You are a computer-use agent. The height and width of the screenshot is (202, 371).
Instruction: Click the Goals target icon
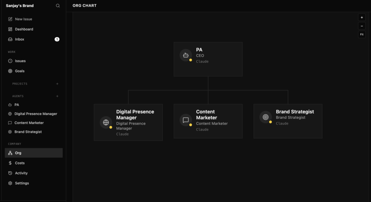tap(10, 71)
